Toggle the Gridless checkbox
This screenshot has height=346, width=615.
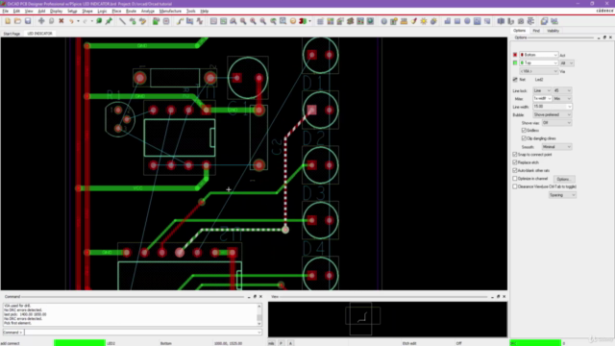[x=524, y=131]
